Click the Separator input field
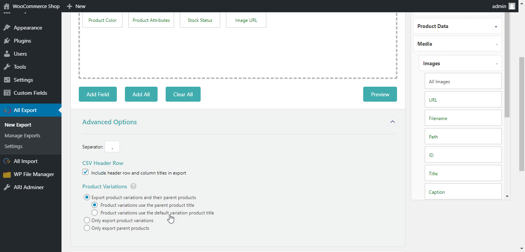Viewport: 525px width, 252px height. (x=112, y=147)
